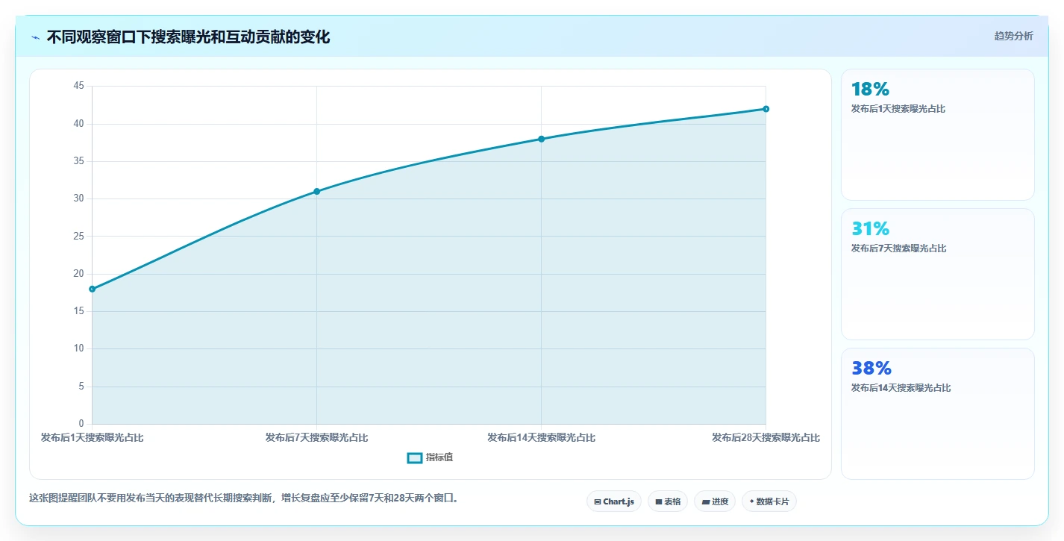1064x541 pixels.
Task: Select the 进度 tag chip
Action: 715,501
